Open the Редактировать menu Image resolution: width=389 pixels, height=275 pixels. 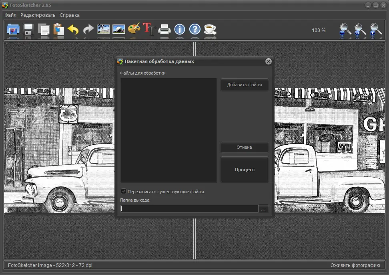click(38, 15)
